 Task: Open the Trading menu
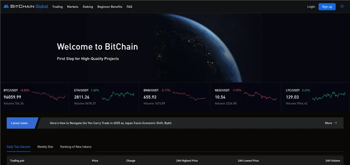tap(57, 7)
